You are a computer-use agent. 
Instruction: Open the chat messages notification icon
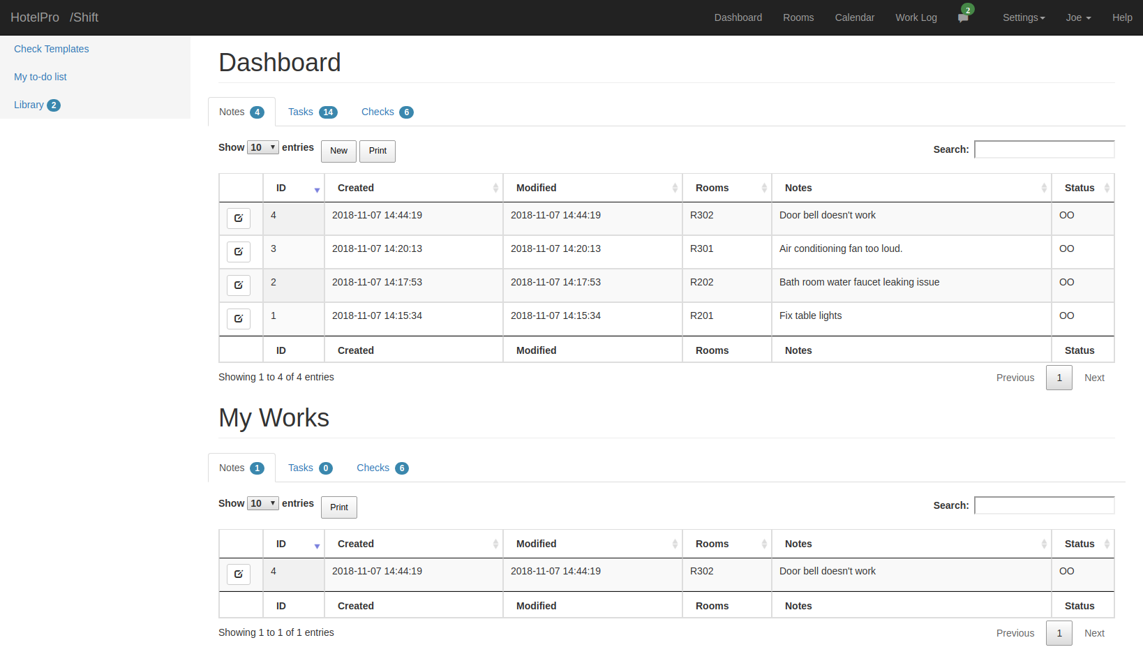pyautogui.click(x=963, y=18)
